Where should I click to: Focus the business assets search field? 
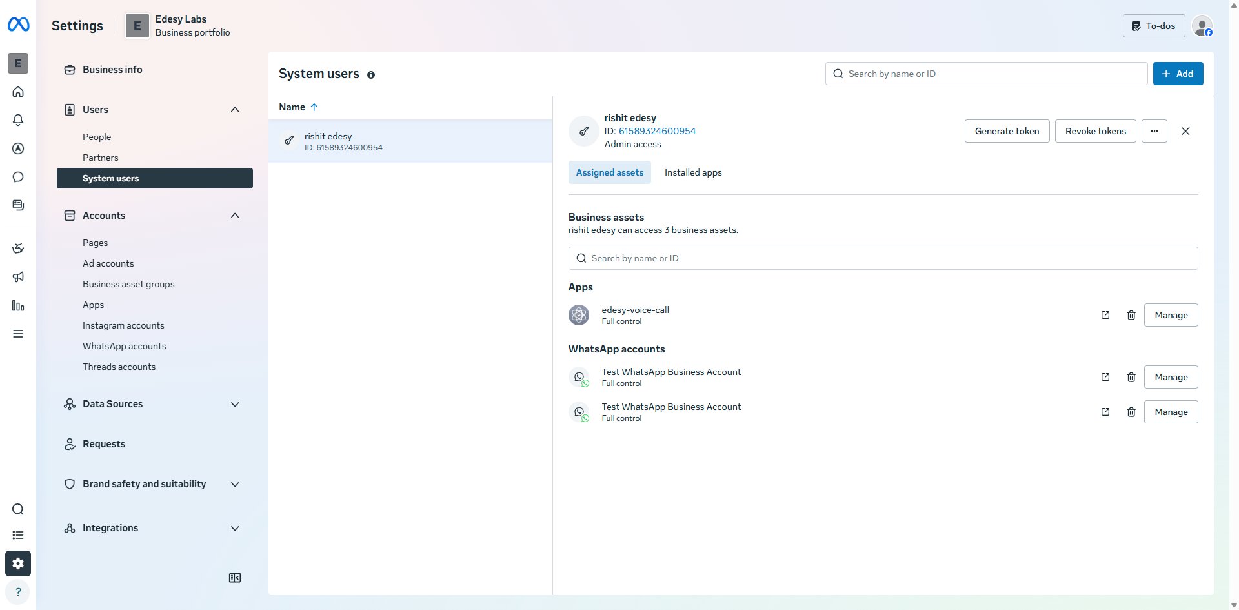883,258
